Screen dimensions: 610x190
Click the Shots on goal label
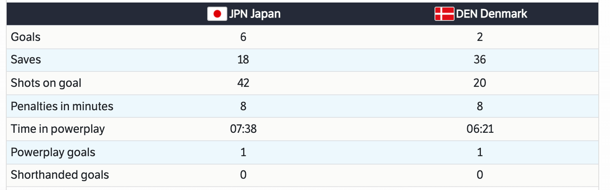(46, 83)
